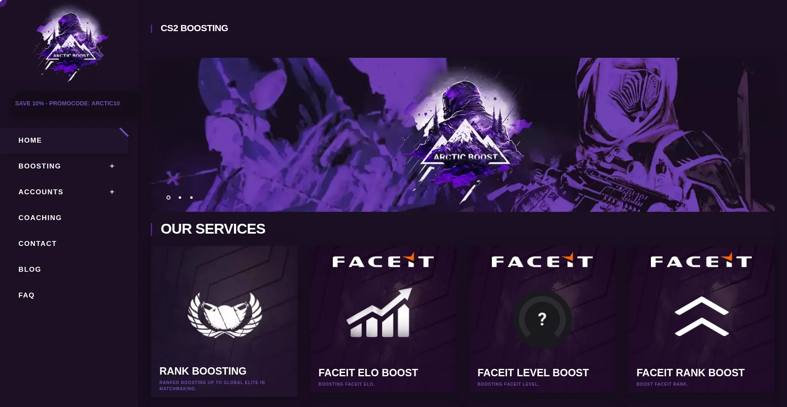Screen dimensions: 787x407
Task: Click the Arctic Boost hero banner image
Action: point(462,134)
